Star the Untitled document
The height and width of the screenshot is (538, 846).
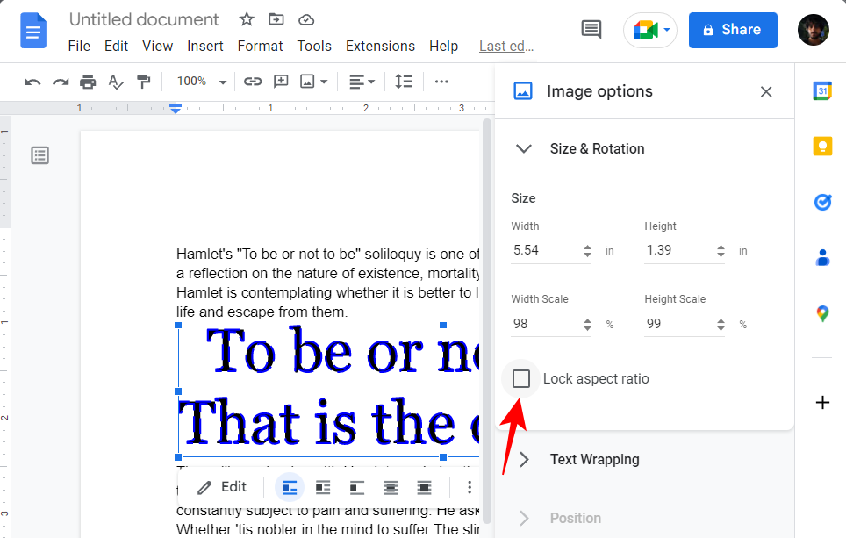(x=247, y=19)
